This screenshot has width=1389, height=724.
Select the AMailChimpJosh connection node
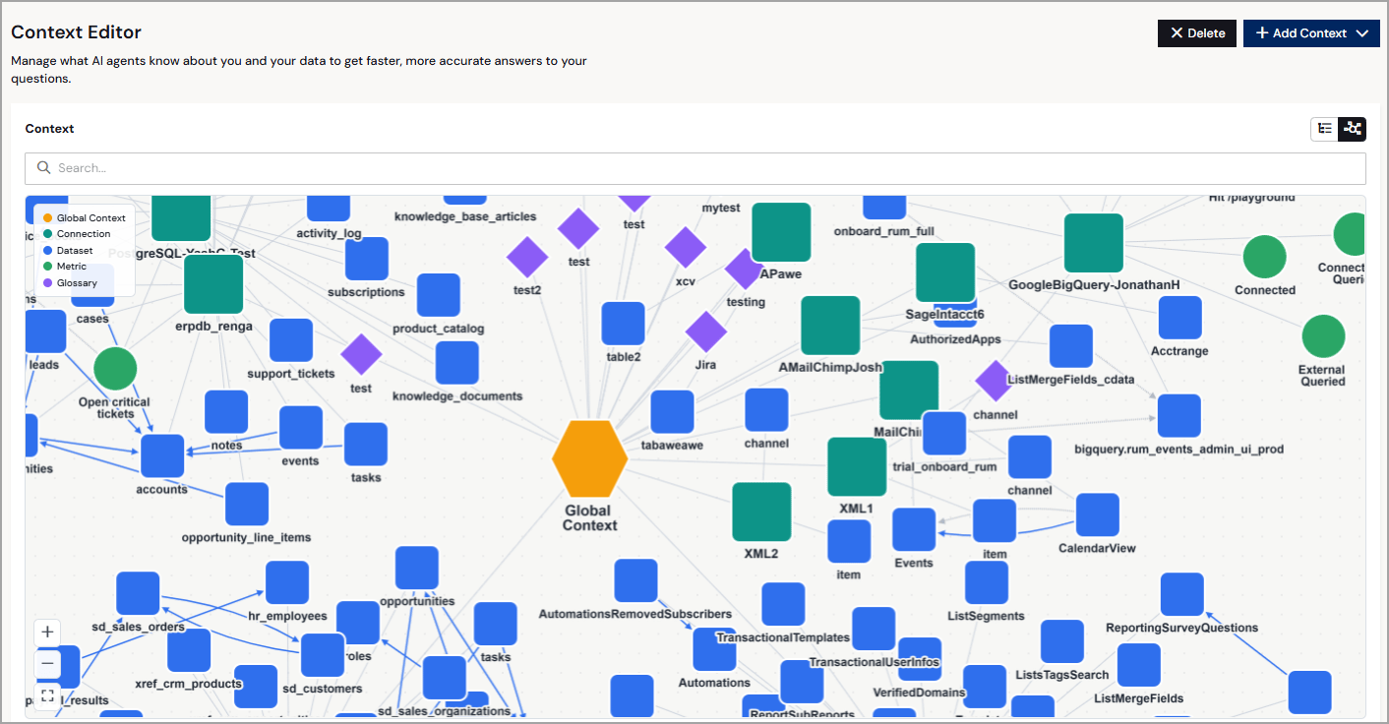(830, 326)
